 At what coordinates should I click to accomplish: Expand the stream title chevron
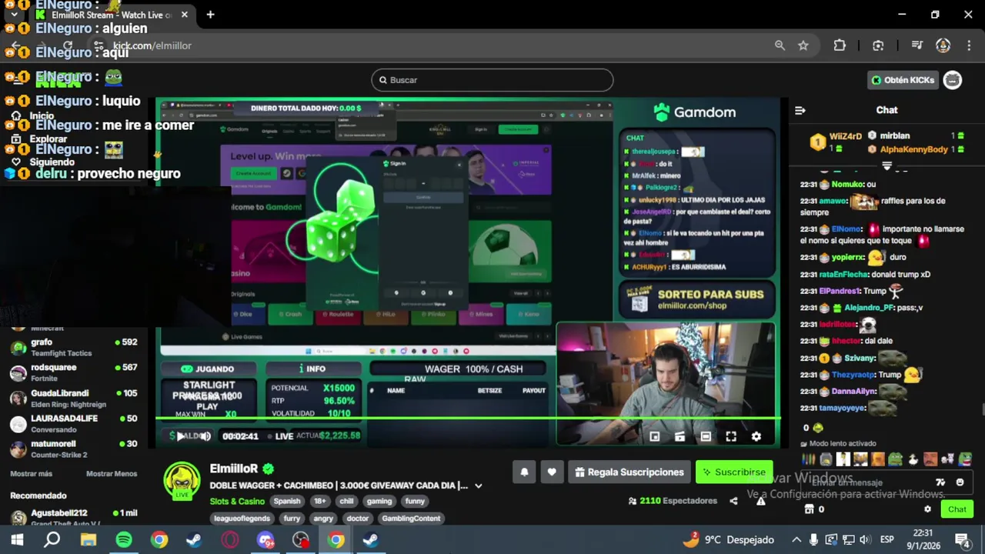[478, 486]
